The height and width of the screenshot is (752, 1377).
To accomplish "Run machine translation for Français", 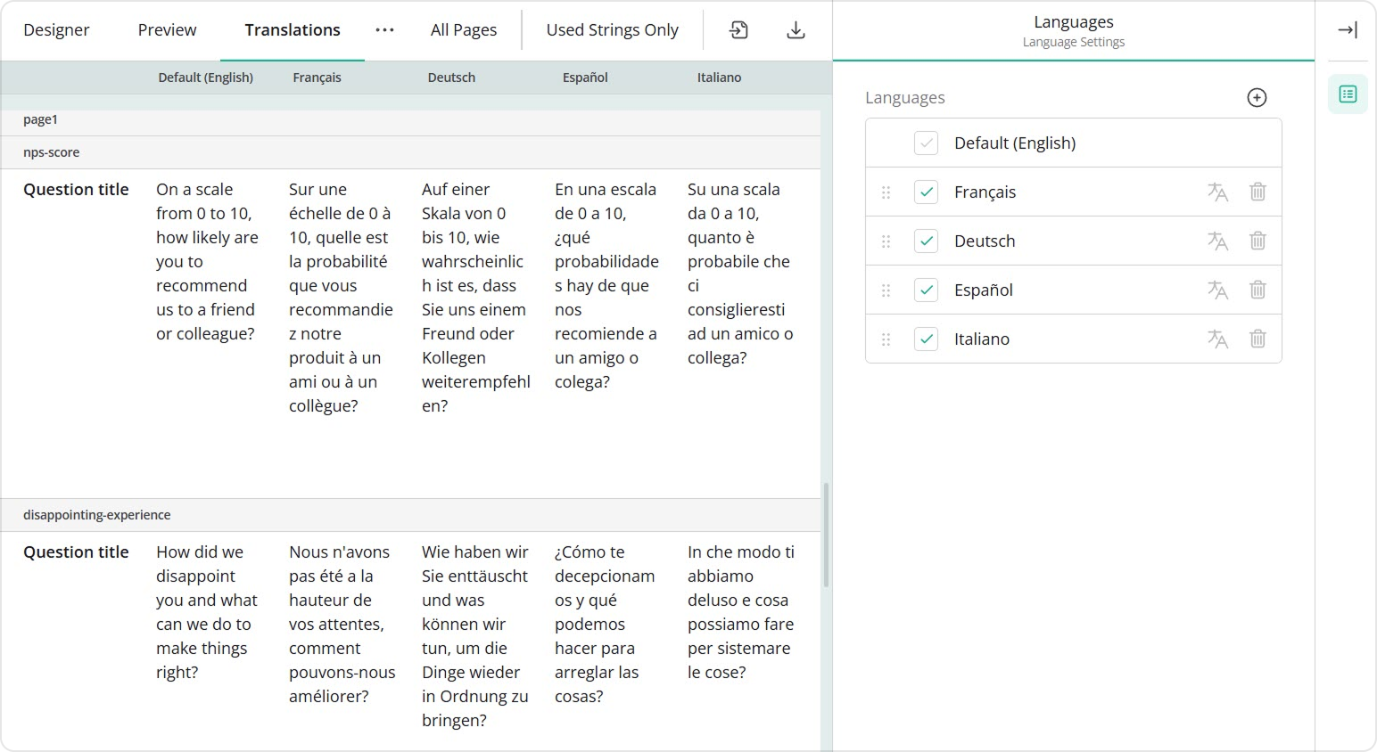I will pos(1217,192).
